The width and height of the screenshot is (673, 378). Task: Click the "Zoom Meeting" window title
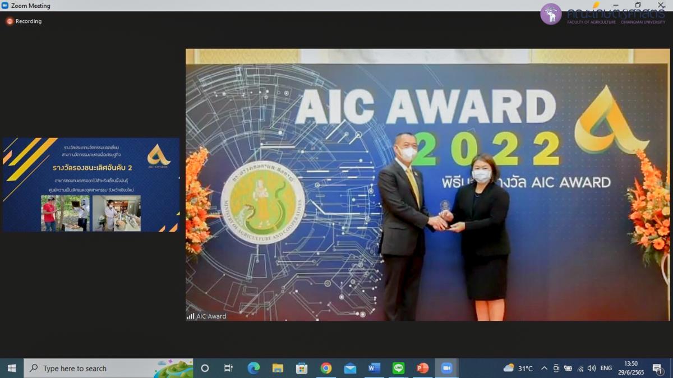tap(31, 6)
